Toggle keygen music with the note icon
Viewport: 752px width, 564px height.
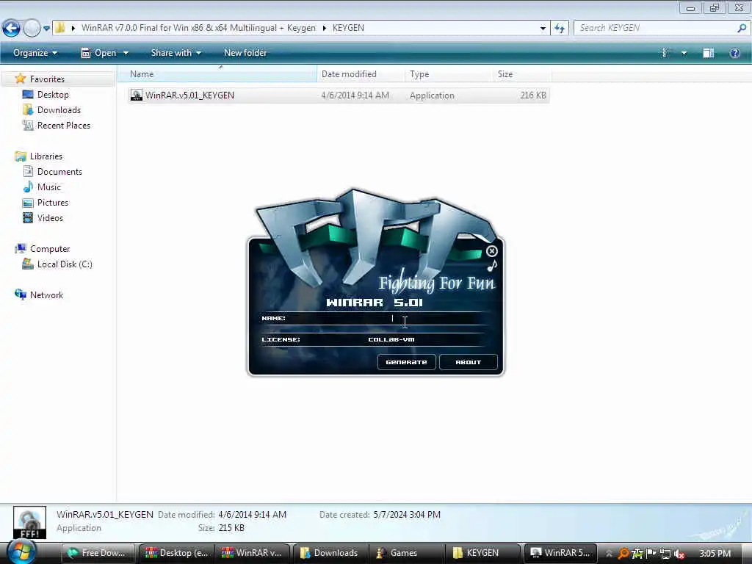(x=492, y=266)
